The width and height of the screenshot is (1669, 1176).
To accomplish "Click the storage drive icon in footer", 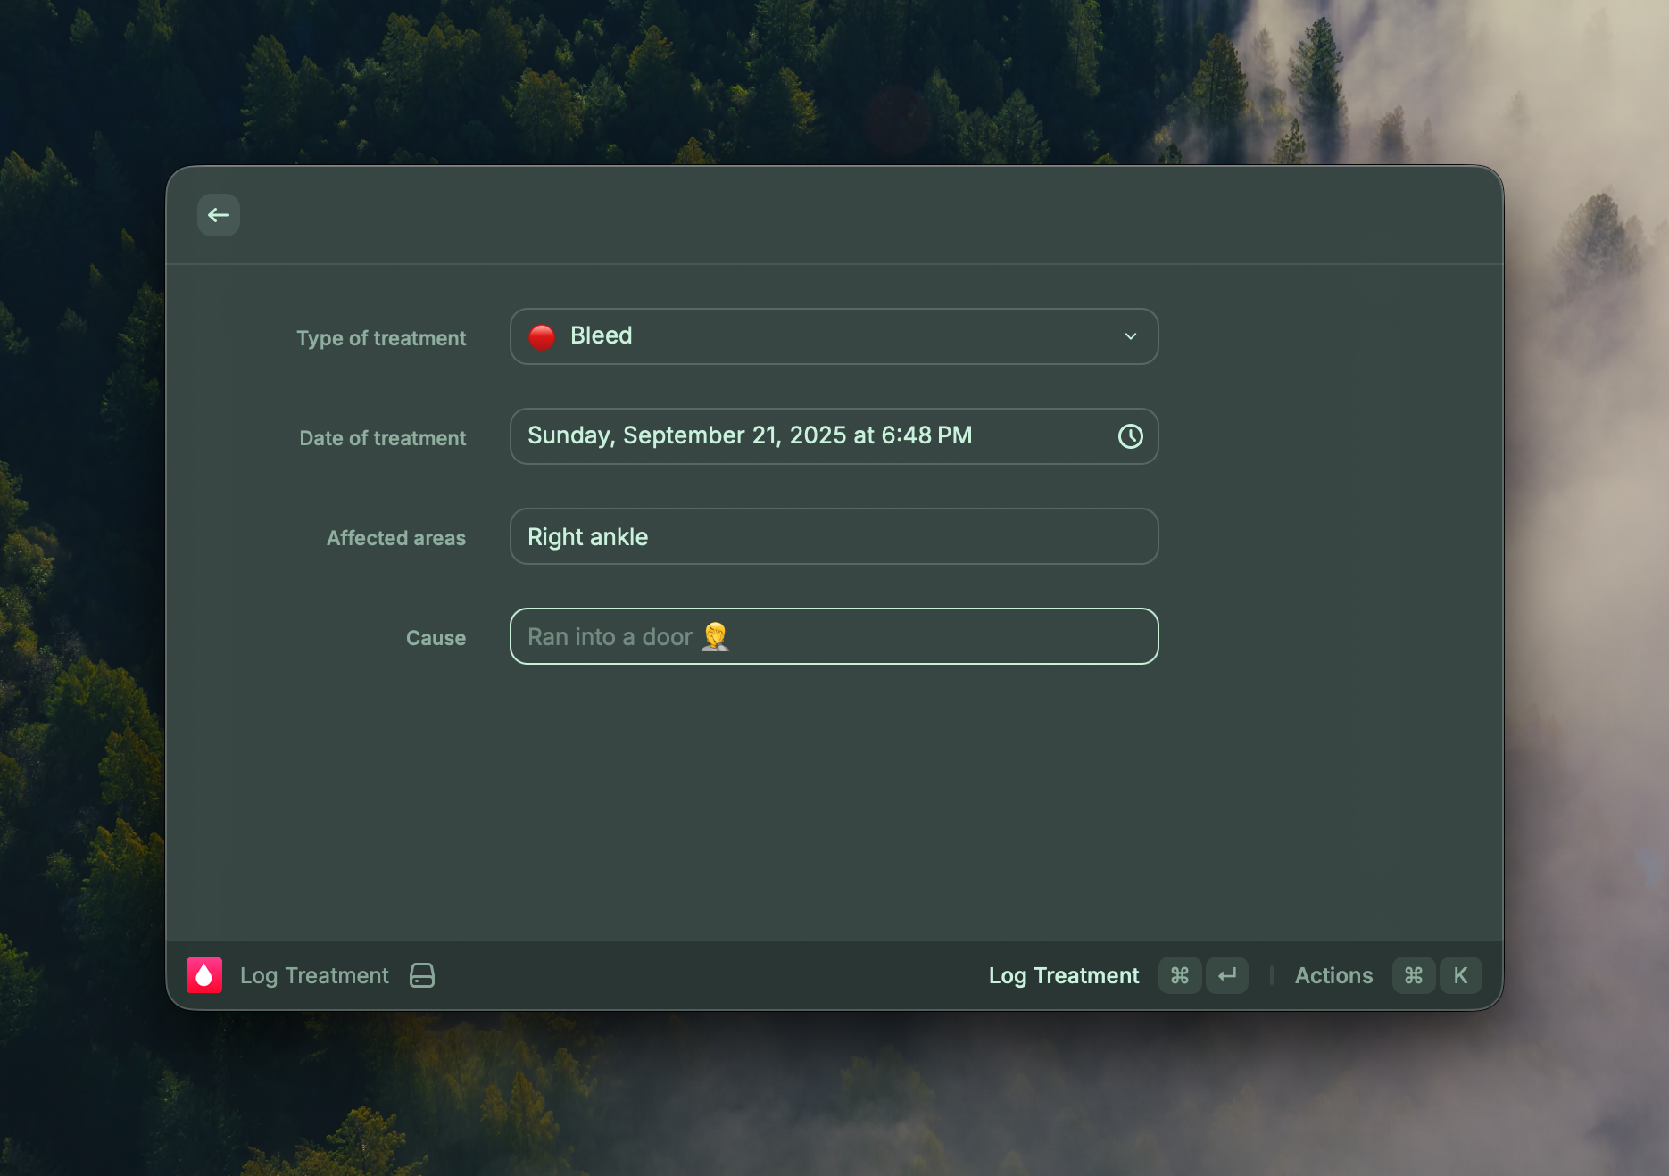I will tap(422, 975).
